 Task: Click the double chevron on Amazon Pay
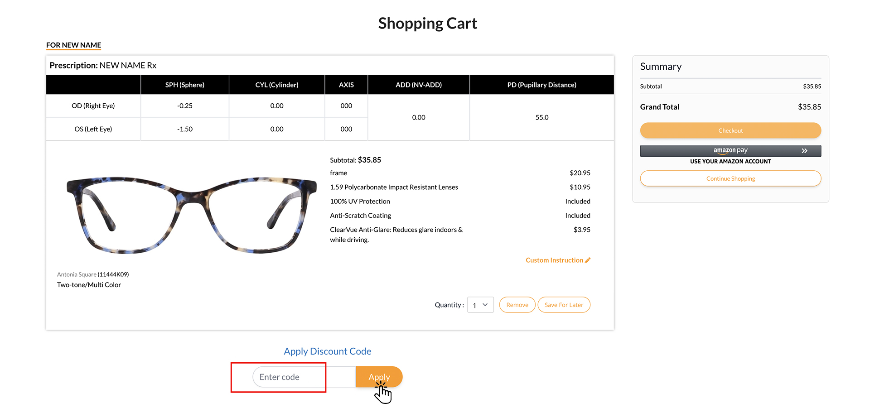[804, 151]
